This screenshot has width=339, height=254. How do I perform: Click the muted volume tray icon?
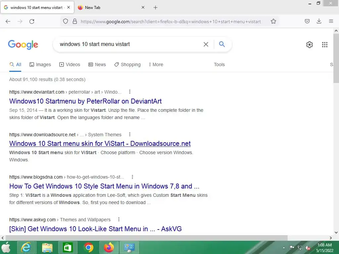click(308, 248)
